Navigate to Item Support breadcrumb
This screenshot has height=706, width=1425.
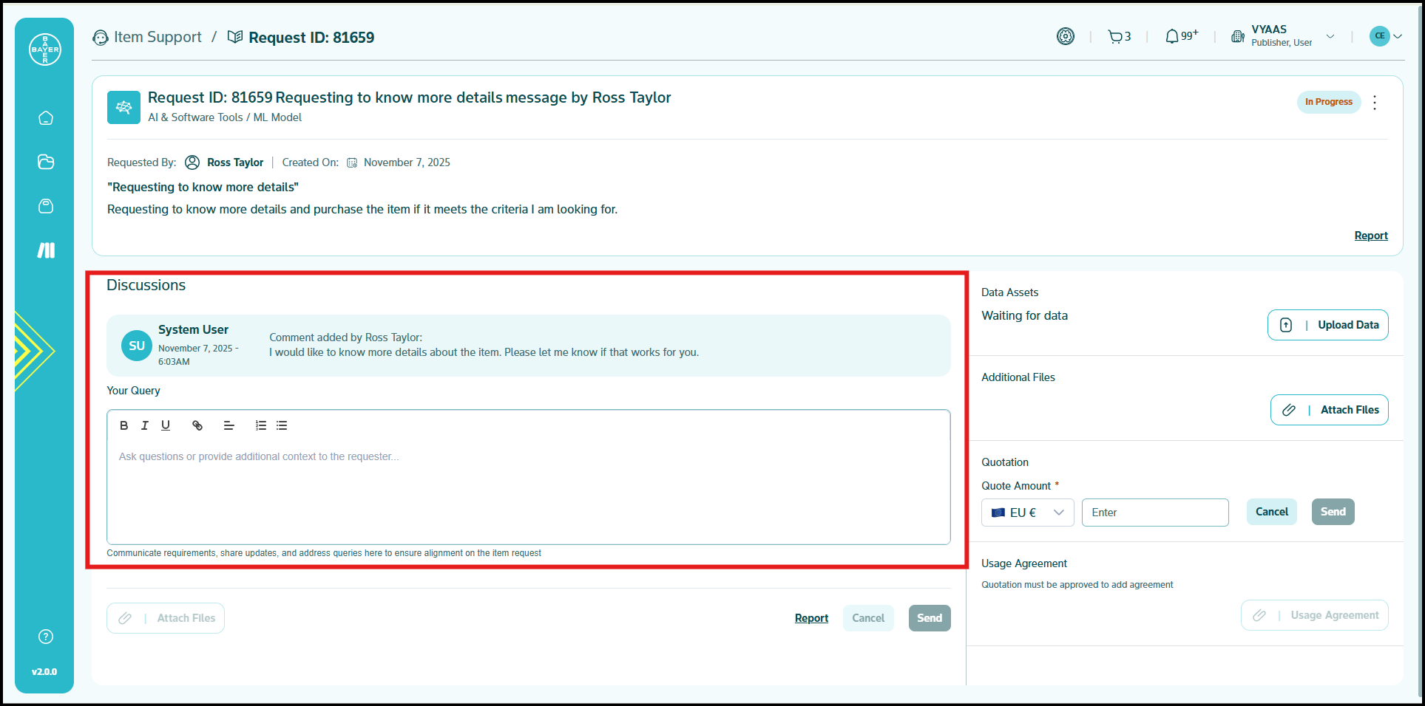tap(158, 38)
